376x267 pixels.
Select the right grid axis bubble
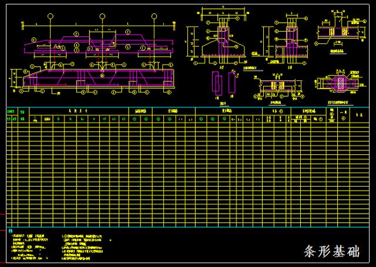click(x=154, y=16)
